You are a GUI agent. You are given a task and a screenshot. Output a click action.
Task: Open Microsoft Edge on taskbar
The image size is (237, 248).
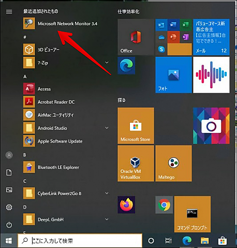tap(187, 241)
